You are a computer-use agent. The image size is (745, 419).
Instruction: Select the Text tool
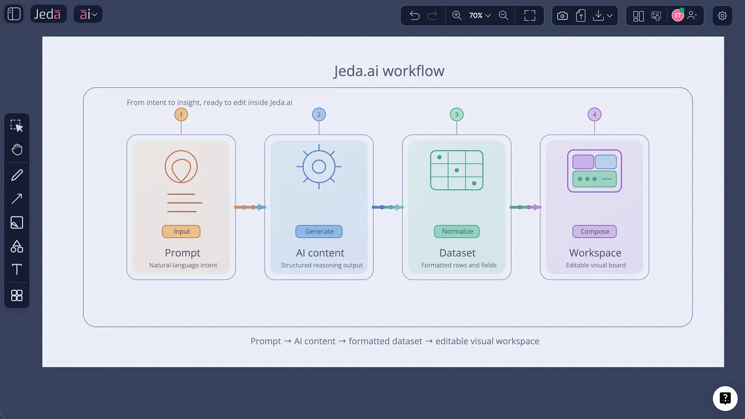(x=17, y=270)
